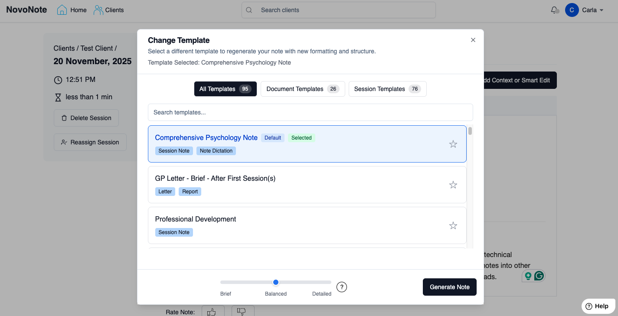This screenshot has height=316, width=618.
Task: Switch to Document Templates tab
Action: click(x=302, y=89)
